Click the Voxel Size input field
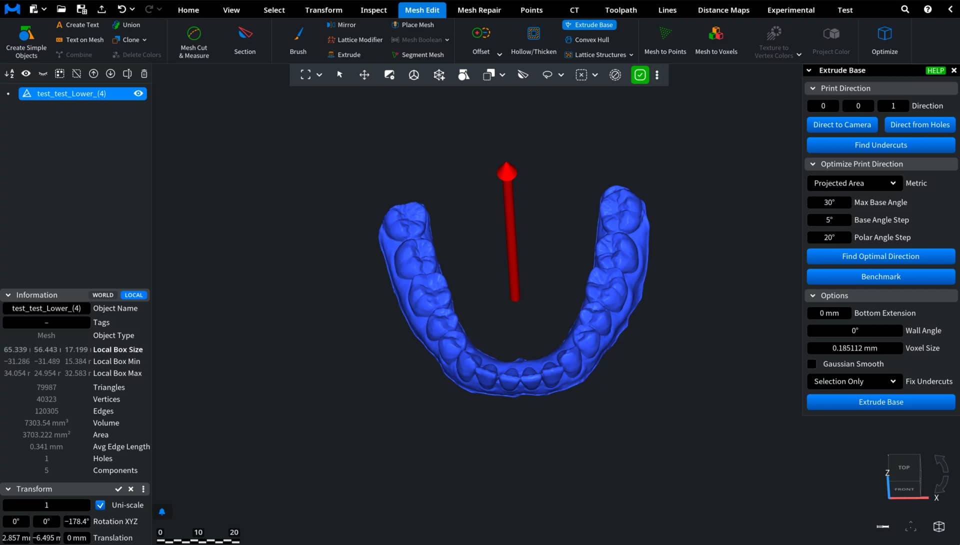960x545 pixels. [x=854, y=348]
